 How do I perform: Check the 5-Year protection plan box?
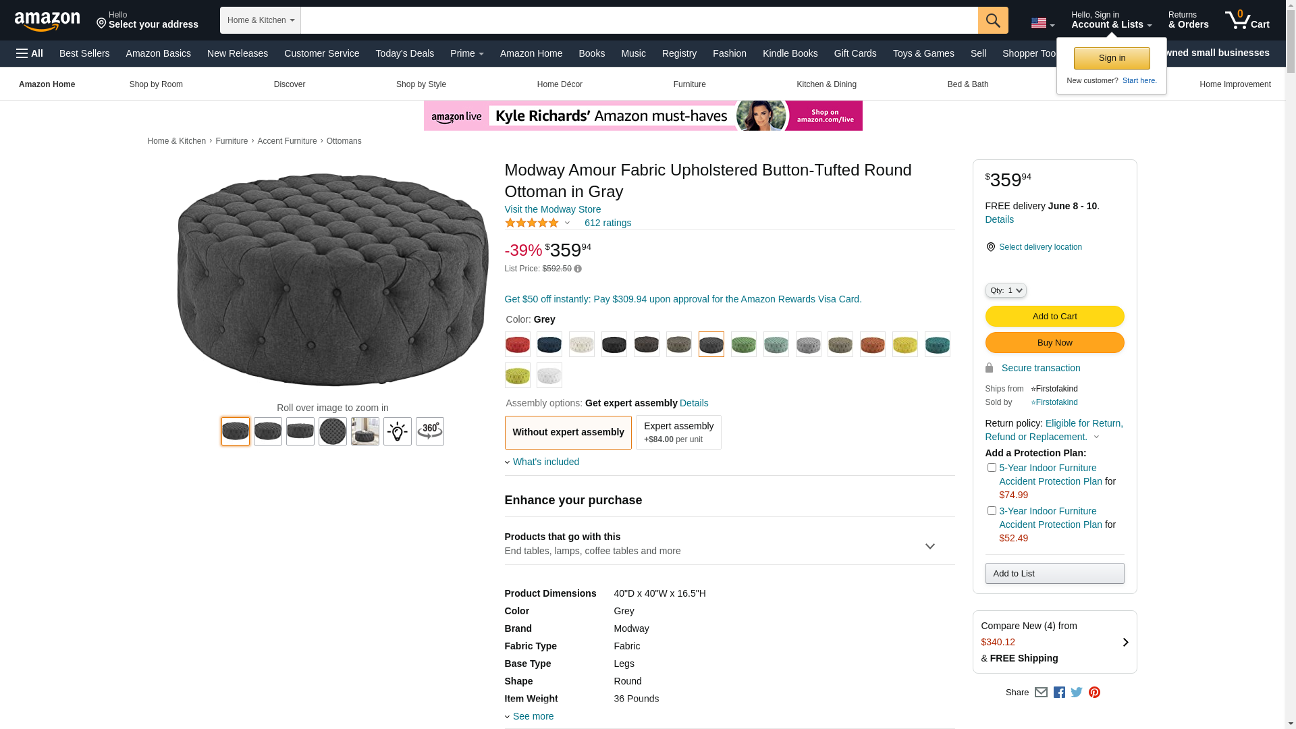992,468
